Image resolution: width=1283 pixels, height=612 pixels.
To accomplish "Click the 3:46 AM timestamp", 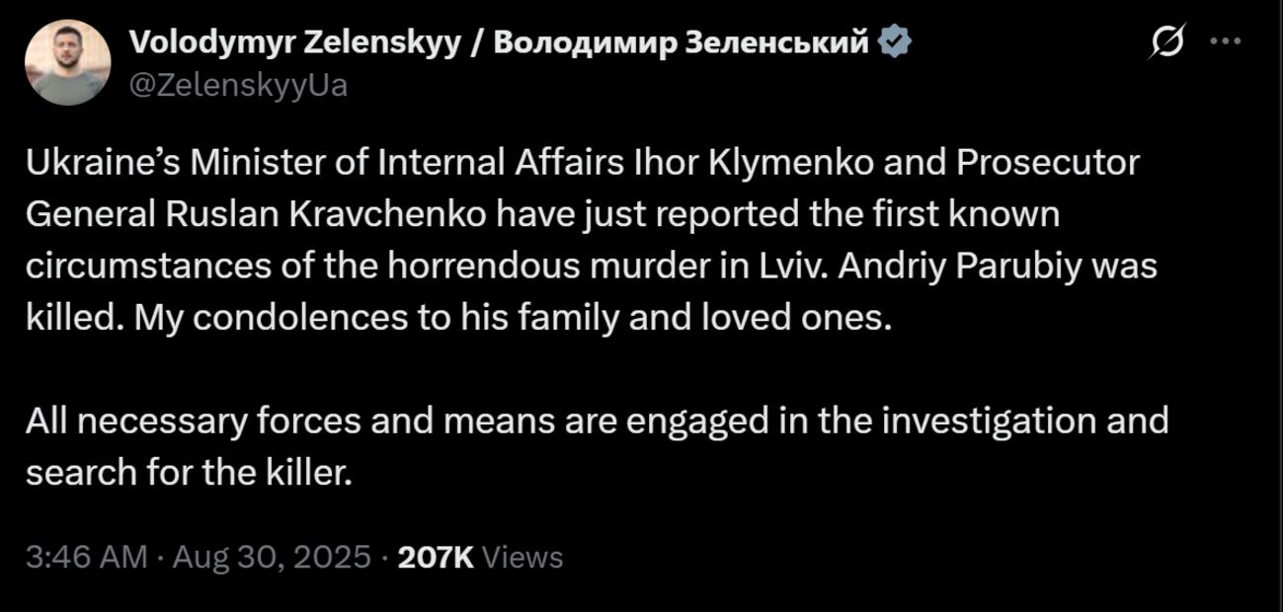I will point(87,557).
